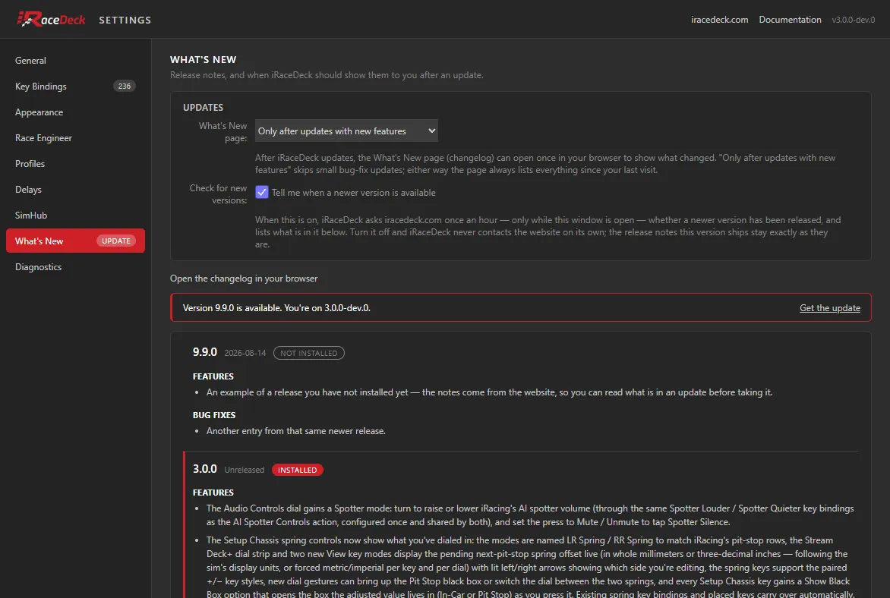This screenshot has height=598, width=890.
Task: Go to Appearance settings
Action: 75,112
